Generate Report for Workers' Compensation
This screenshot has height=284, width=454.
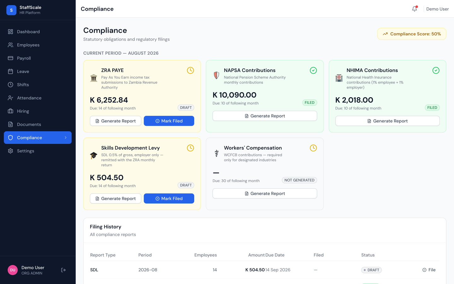point(265,193)
